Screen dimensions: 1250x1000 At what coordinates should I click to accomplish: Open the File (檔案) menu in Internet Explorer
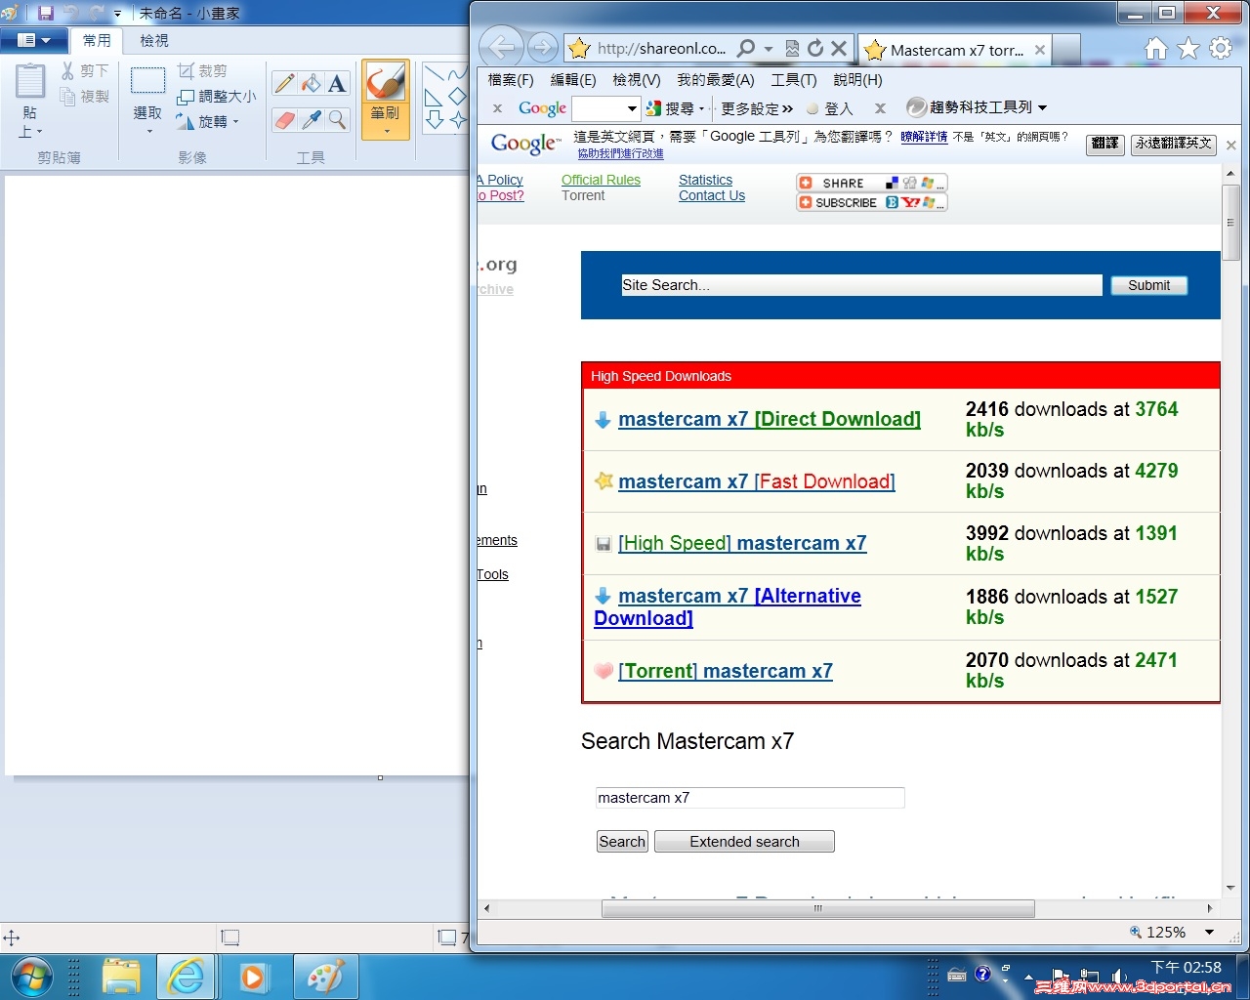511,80
